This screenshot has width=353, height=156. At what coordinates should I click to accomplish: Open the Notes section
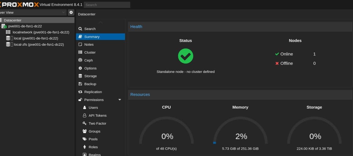pyautogui.click(x=89, y=45)
